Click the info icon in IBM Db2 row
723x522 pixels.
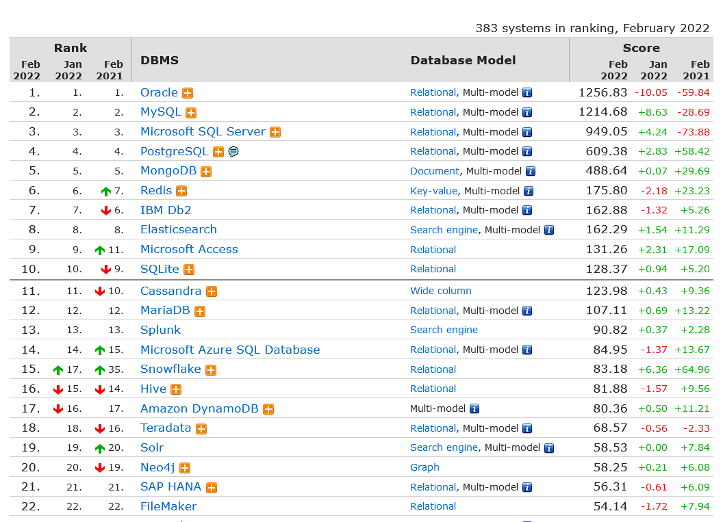tap(527, 211)
